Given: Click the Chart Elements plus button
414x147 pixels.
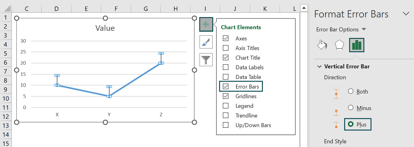Looking at the screenshot, I should click(x=206, y=24).
